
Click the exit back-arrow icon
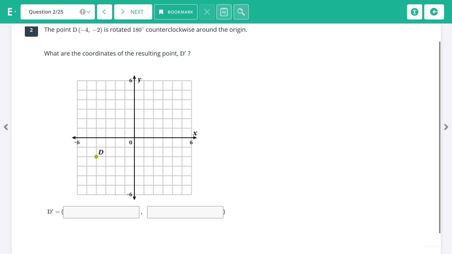(434, 12)
